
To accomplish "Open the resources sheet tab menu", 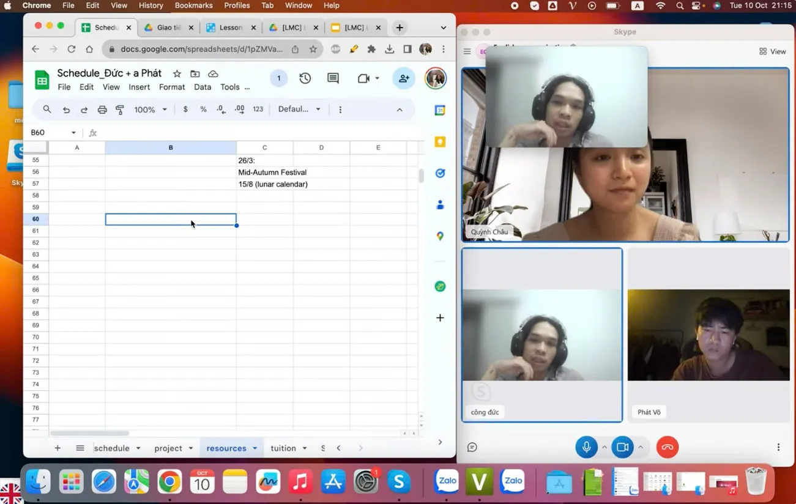I will tap(255, 448).
